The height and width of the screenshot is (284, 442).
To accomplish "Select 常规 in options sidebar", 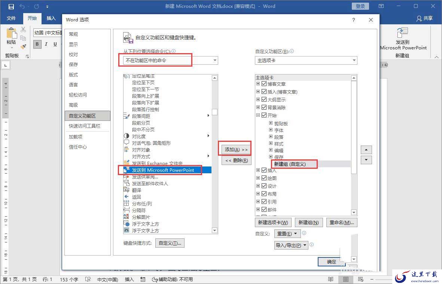I will 87,34.
